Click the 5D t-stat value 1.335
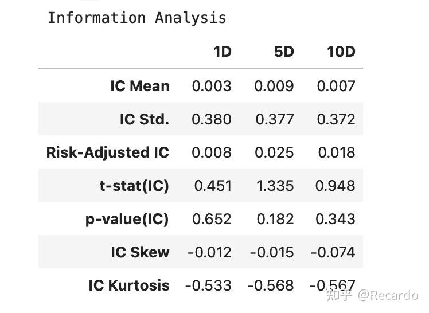Viewport: 429px width, 313px height. coord(275,186)
